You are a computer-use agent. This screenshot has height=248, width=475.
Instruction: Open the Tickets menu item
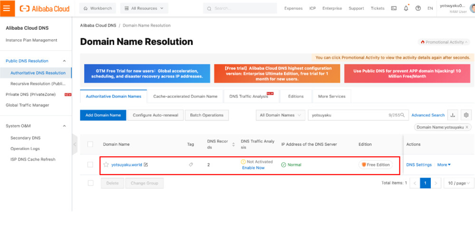coord(378,9)
